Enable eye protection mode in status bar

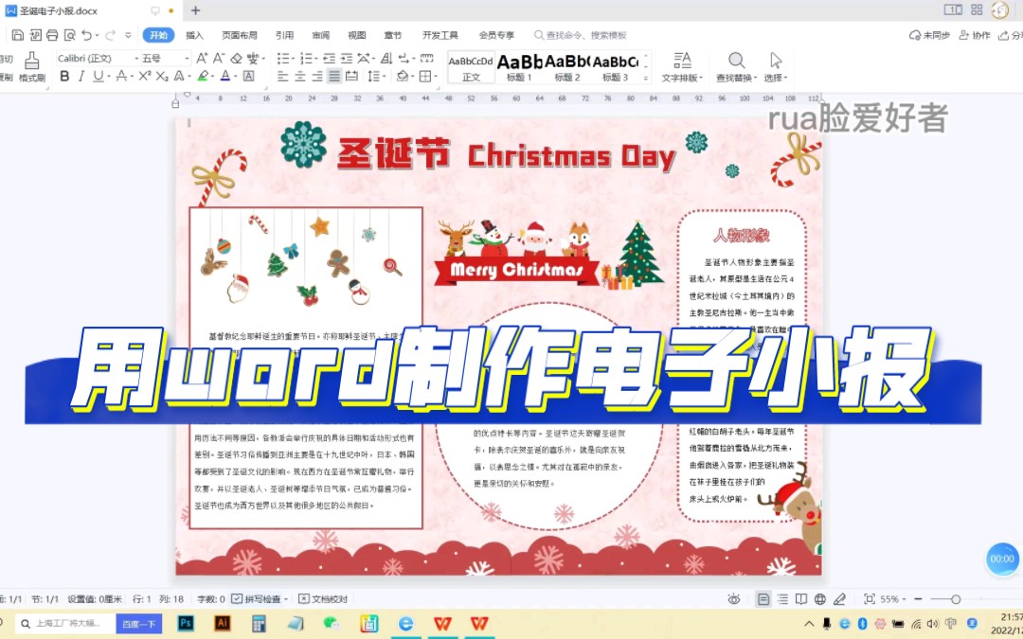click(x=734, y=599)
